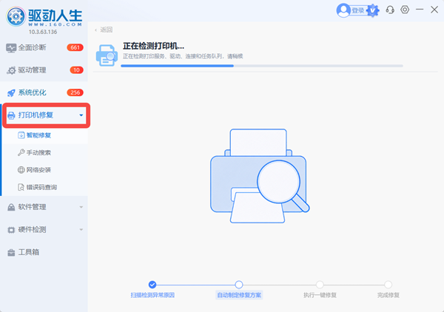Viewport: 444px width, 312px height.
Task: Click the 网络安装 globe icon
Action: (x=21, y=170)
